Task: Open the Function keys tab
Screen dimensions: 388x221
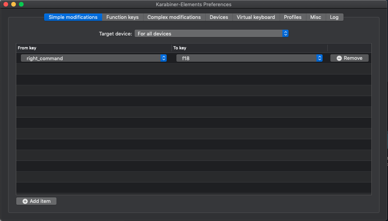Action: click(123, 17)
